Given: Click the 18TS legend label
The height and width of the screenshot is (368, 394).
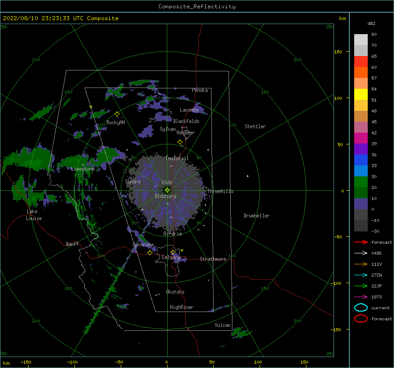Looking at the screenshot, I should [x=376, y=297].
